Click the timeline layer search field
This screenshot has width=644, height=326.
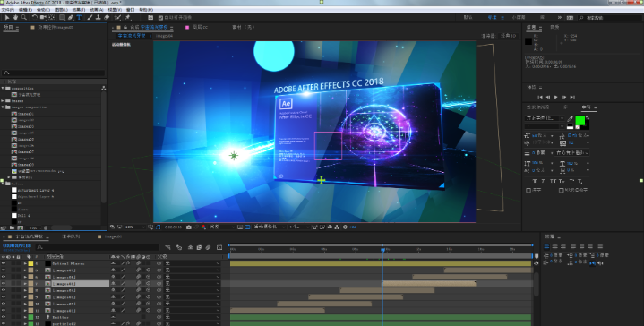98,247
